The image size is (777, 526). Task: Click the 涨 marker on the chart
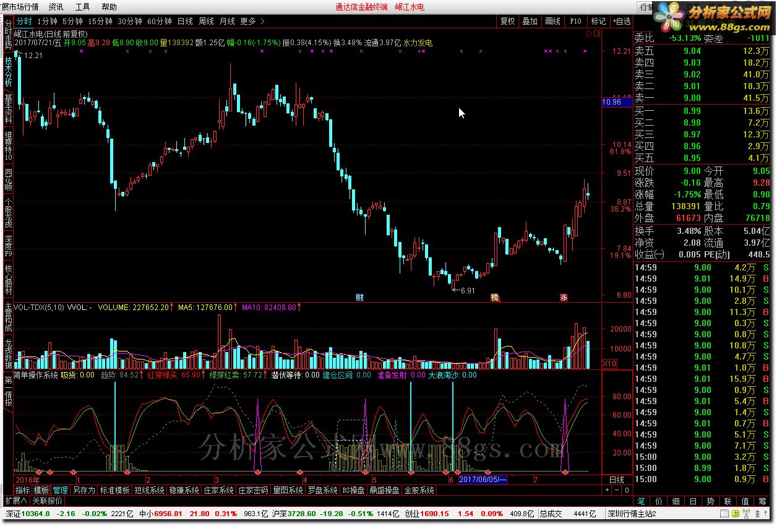(564, 297)
